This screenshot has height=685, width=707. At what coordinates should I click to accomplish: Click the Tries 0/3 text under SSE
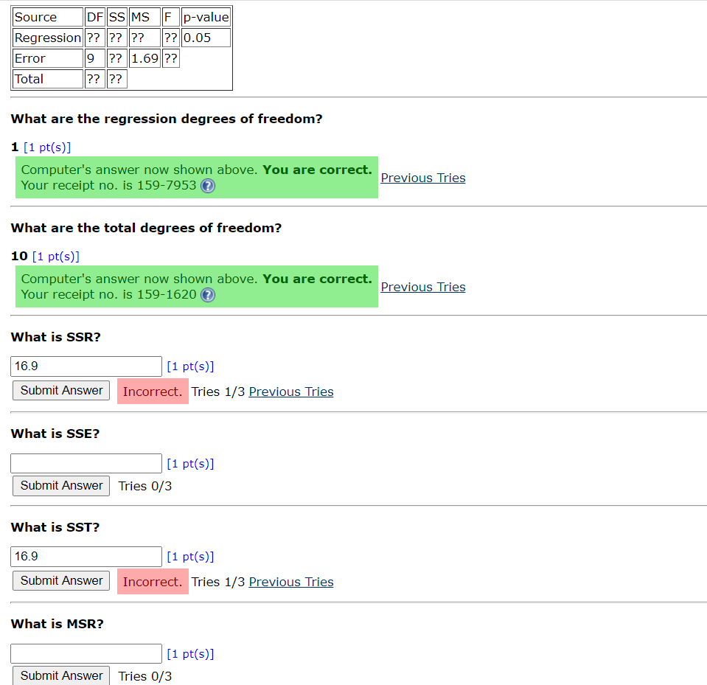pyautogui.click(x=145, y=486)
